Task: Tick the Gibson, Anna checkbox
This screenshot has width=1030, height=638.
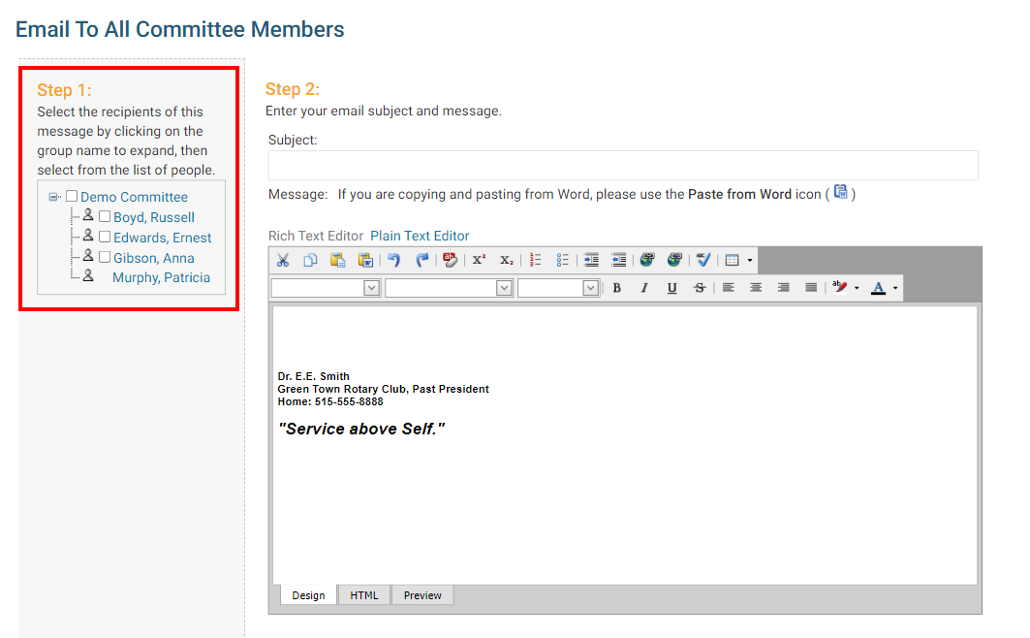Action: [105, 258]
